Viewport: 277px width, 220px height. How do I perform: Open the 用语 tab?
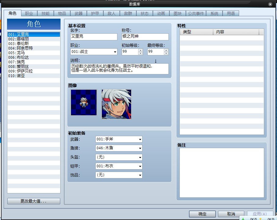231,13
